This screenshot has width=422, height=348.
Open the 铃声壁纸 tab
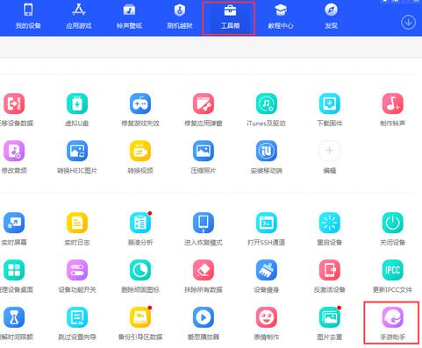[x=129, y=17]
